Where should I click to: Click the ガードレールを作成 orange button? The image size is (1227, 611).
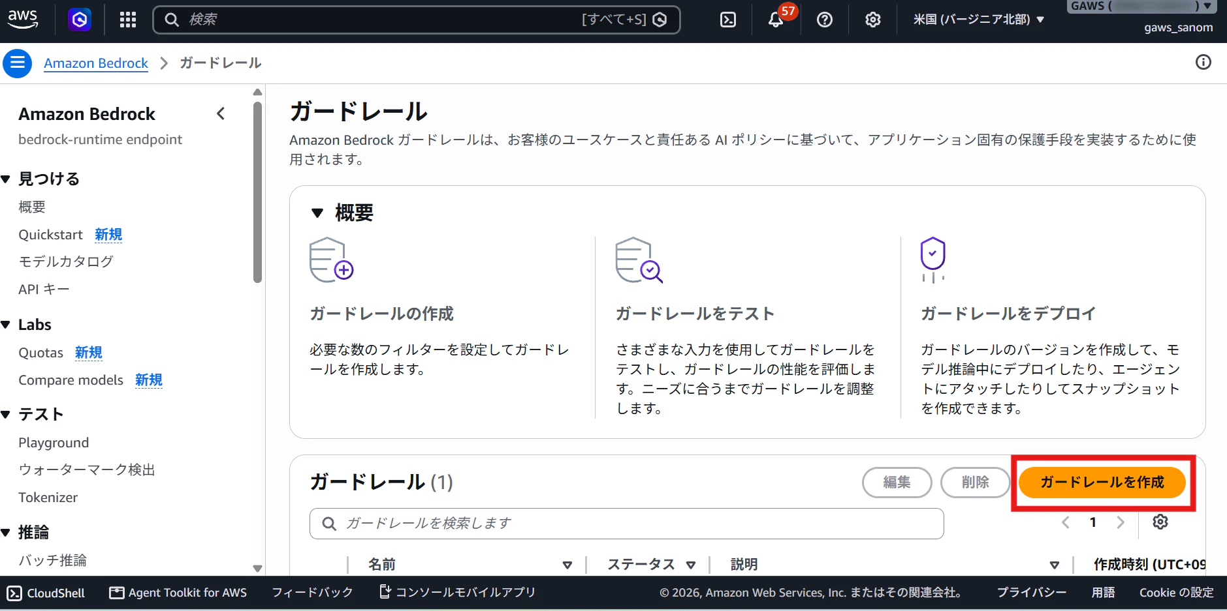[1102, 483]
